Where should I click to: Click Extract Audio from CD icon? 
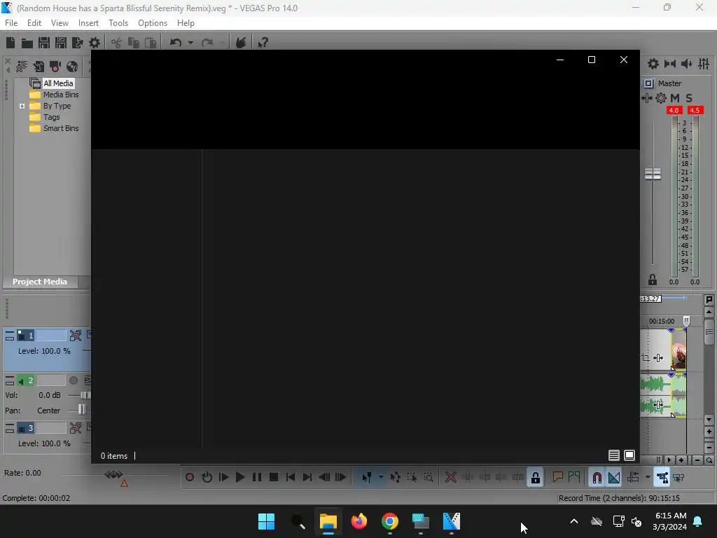click(x=72, y=67)
